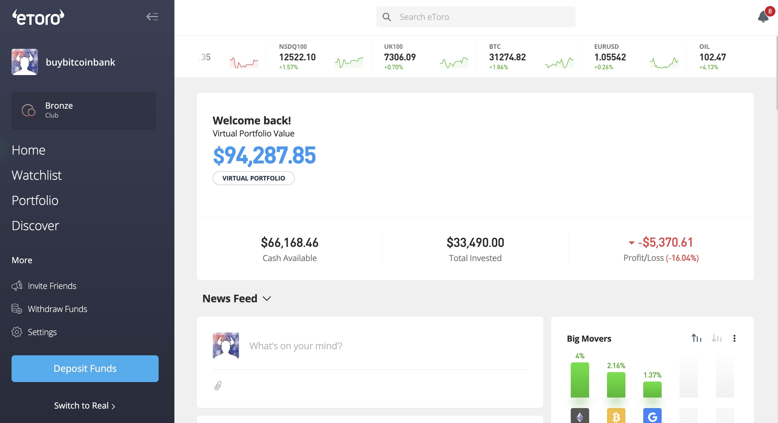Click the notification count badge 8
The image size is (778, 423).
coord(770,11)
